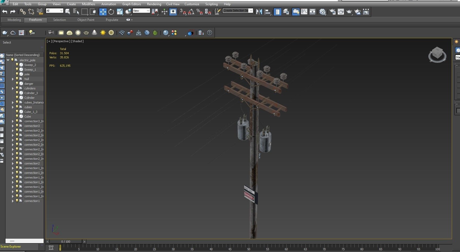Open the selection filter All dropdown

[x=54, y=11]
